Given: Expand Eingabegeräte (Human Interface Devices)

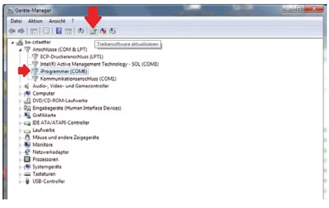Looking at the screenshot, I should (20, 108).
